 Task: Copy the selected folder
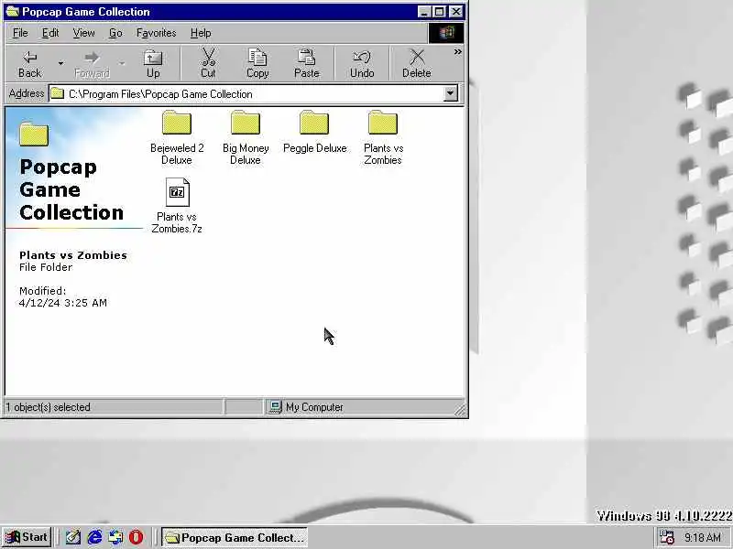point(257,64)
